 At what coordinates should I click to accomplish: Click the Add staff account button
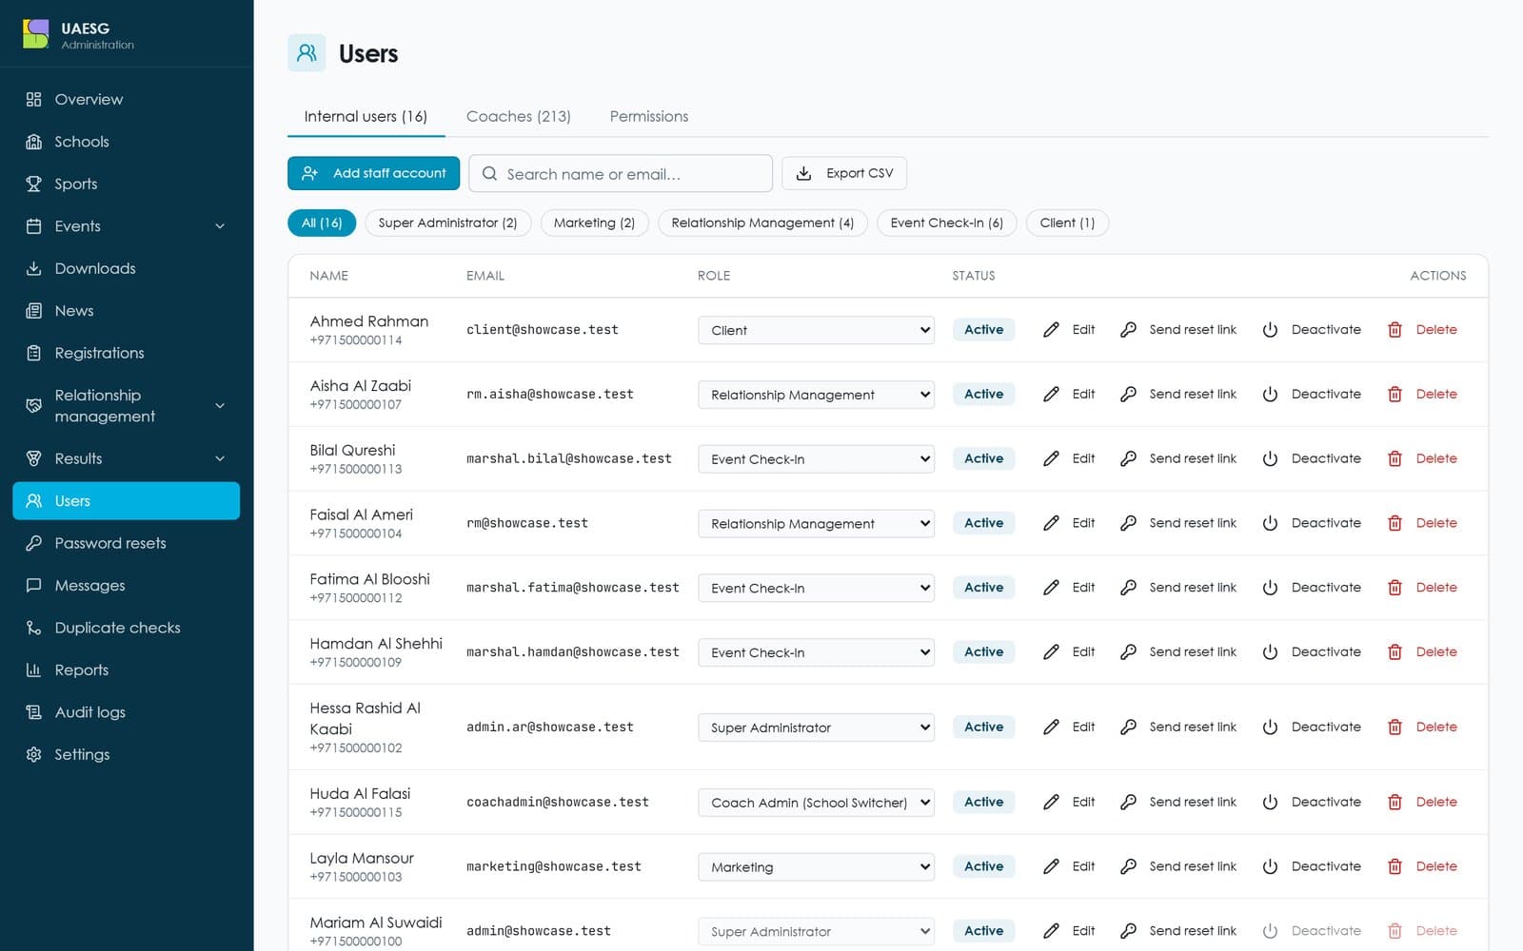click(x=373, y=173)
